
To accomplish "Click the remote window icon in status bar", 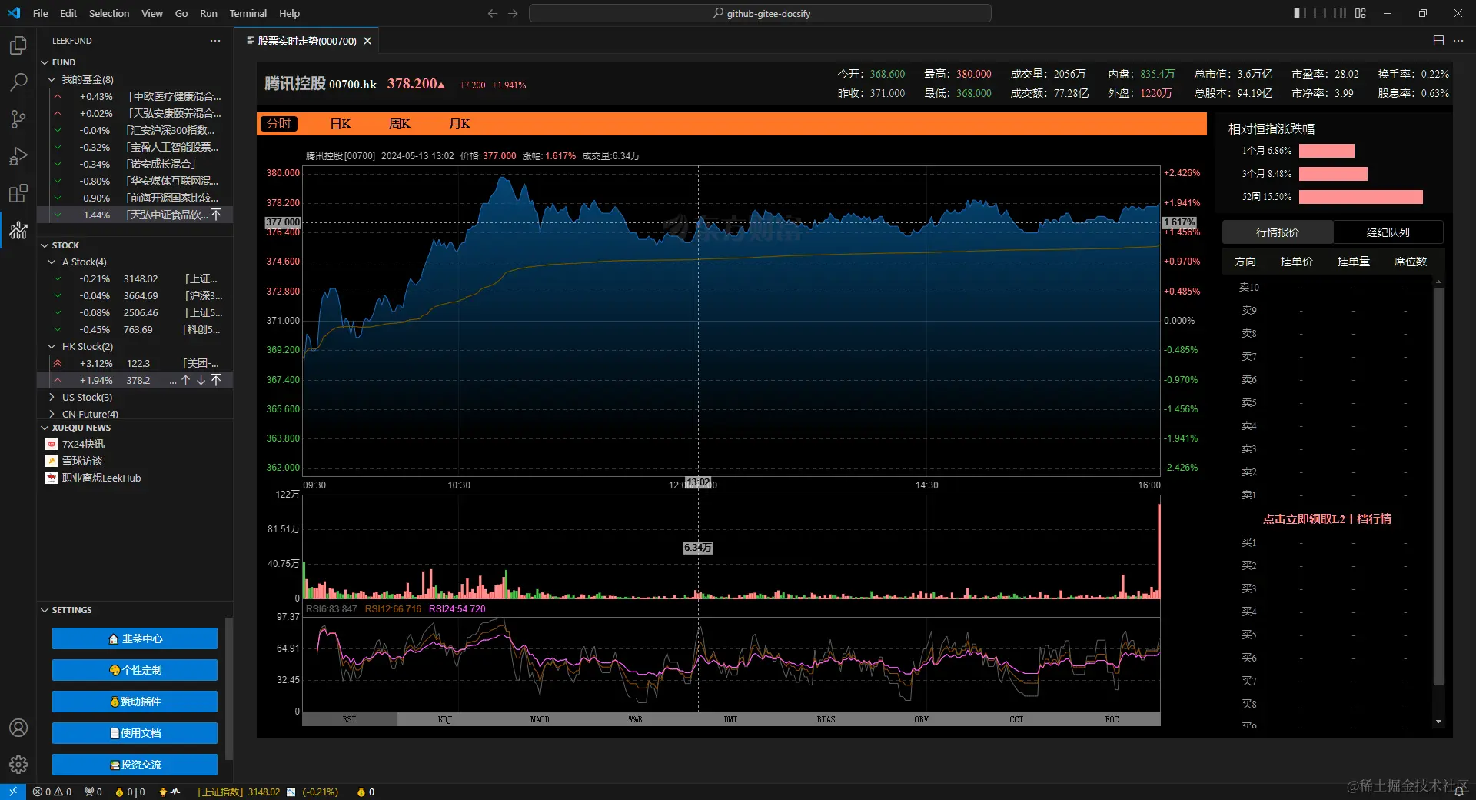I will (13, 792).
